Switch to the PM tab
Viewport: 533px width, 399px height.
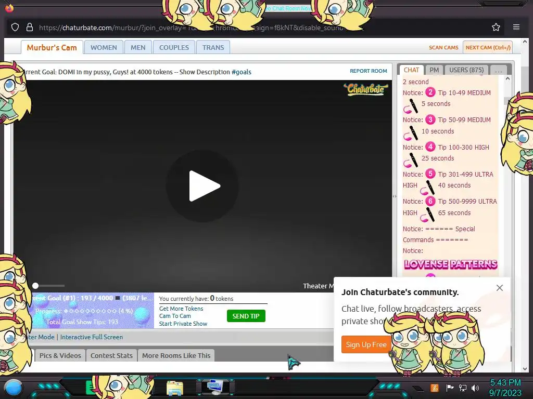coord(434,70)
